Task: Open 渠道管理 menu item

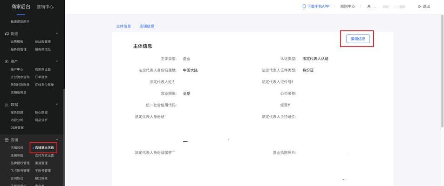Action: coord(41,163)
